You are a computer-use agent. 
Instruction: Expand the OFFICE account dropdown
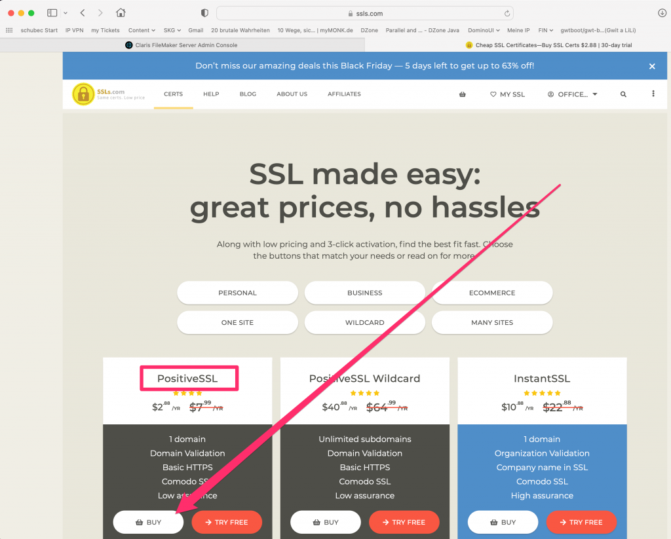tap(572, 94)
